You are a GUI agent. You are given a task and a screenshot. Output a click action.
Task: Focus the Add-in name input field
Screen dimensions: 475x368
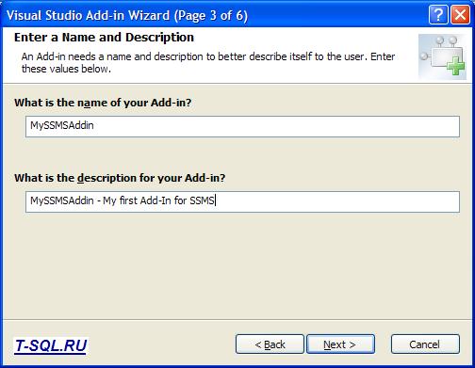[242, 126]
